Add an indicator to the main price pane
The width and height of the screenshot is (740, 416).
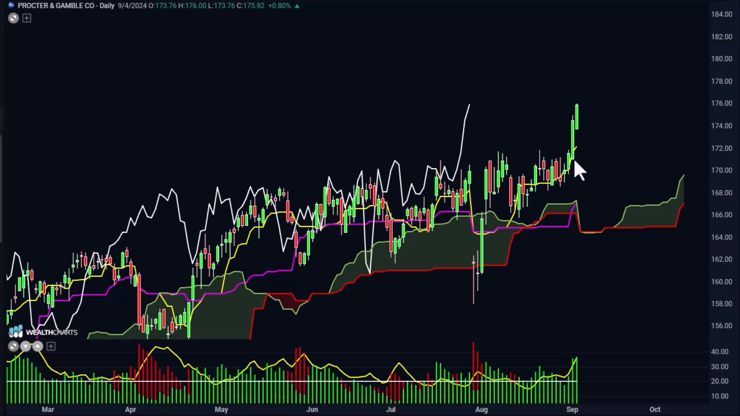pos(27,18)
